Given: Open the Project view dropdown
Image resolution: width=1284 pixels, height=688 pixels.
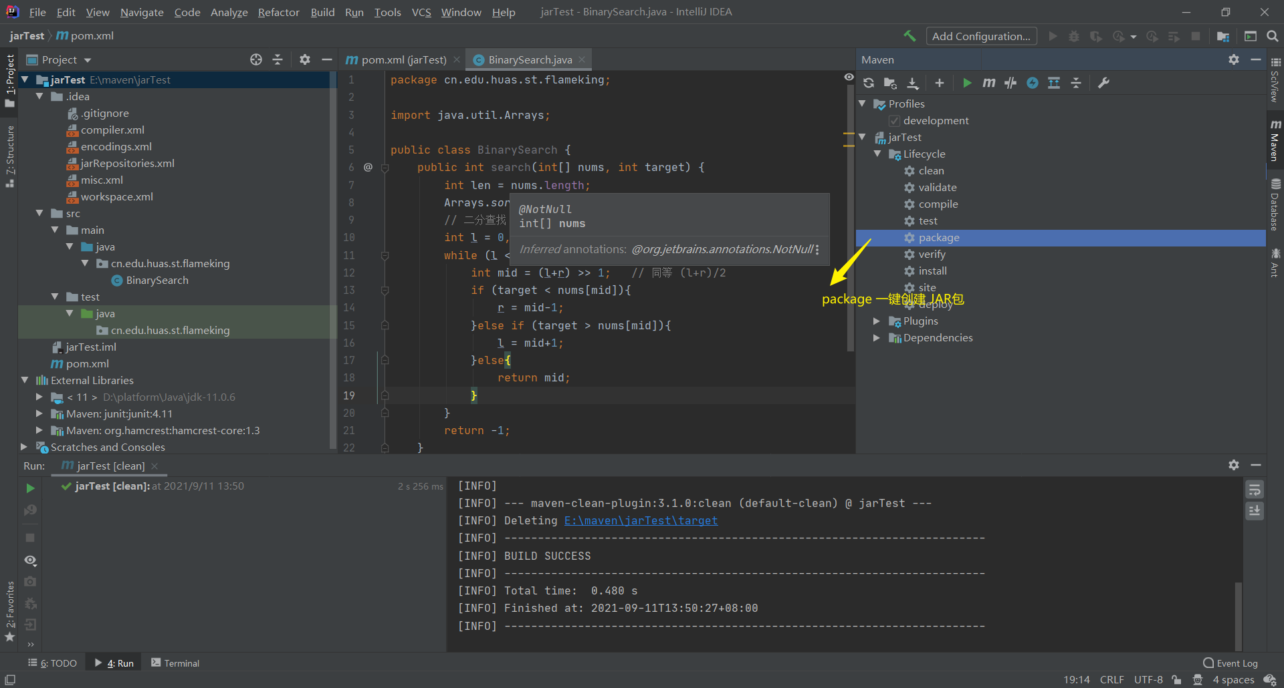Looking at the screenshot, I should coord(88,60).
